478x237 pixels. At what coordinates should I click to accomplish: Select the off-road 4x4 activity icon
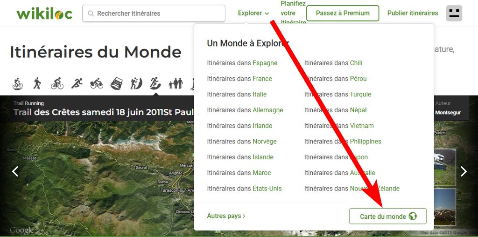coord(116,83)
